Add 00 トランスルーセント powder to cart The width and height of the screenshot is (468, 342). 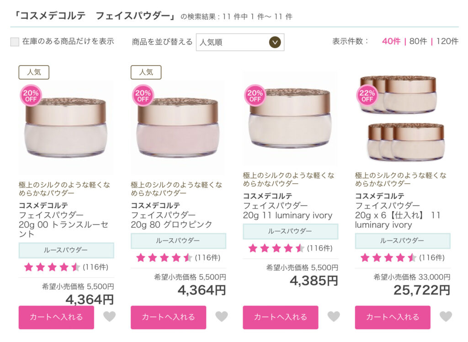coord(56,317)
